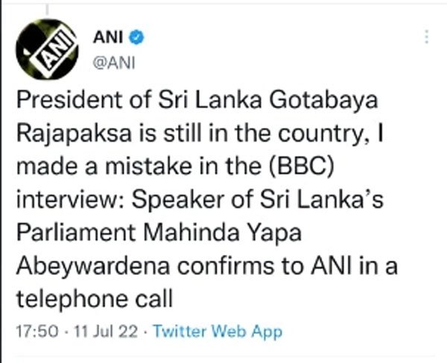Click the word Parliament in the tweet

click(x=71, y=235)
